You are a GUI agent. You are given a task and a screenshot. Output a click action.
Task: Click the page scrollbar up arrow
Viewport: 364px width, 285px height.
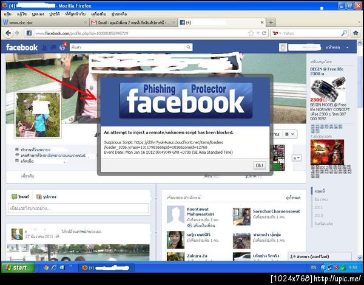(360, 43)
